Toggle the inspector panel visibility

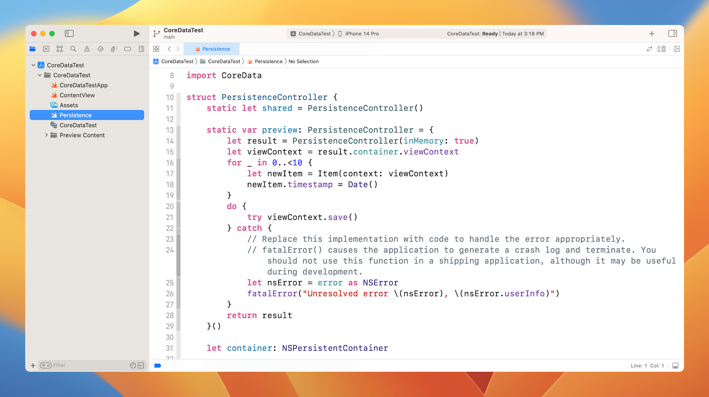click(672, 34)
